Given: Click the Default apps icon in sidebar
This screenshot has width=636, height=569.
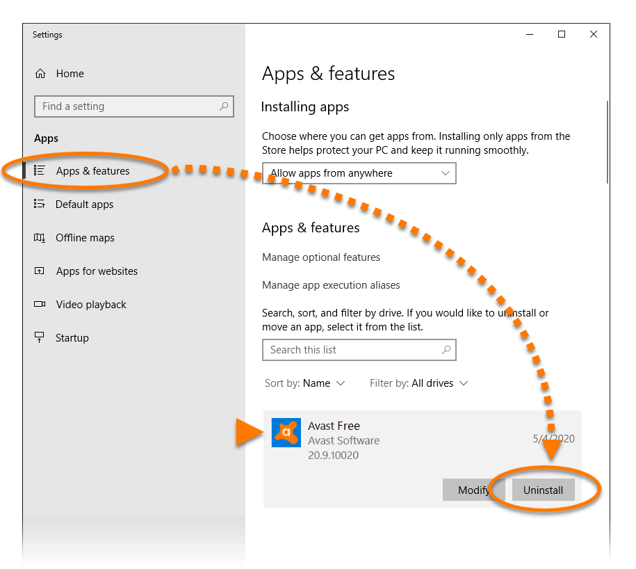Looking at the screenshot, I should (x=39, y=204).
